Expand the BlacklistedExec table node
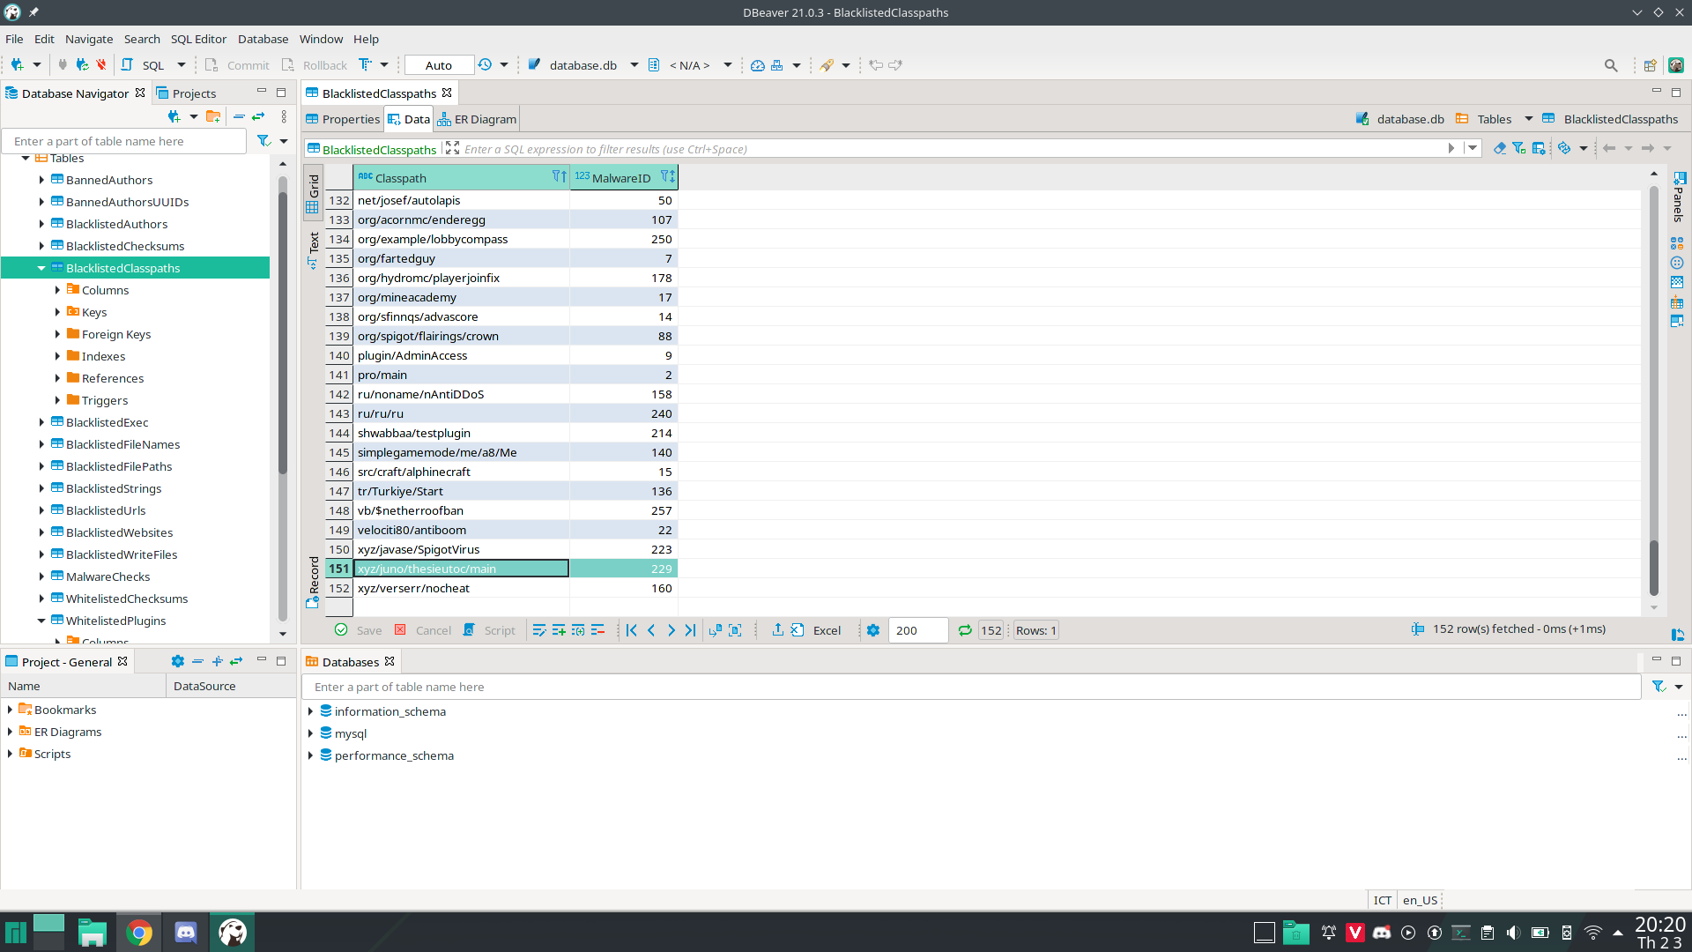 click(x=41, y=420)
